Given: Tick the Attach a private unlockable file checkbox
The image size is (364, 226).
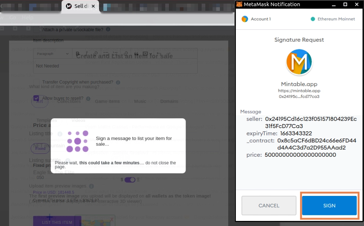Looking at the screenshot, I should 36,30.
